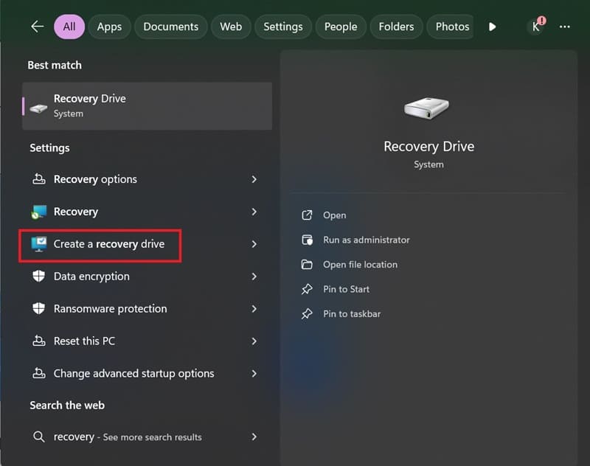Click the Create a recovery drive icon

pos(39,244)
